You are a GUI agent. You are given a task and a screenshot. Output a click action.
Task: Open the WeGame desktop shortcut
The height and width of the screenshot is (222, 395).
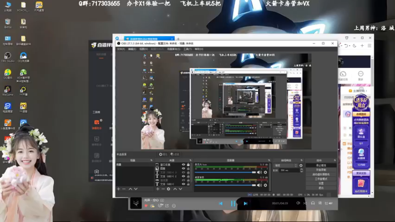[7, 91]
